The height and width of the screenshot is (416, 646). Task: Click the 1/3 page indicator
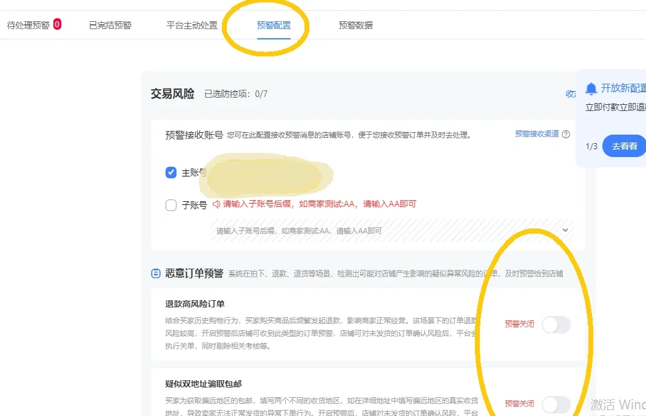(591, 146)
